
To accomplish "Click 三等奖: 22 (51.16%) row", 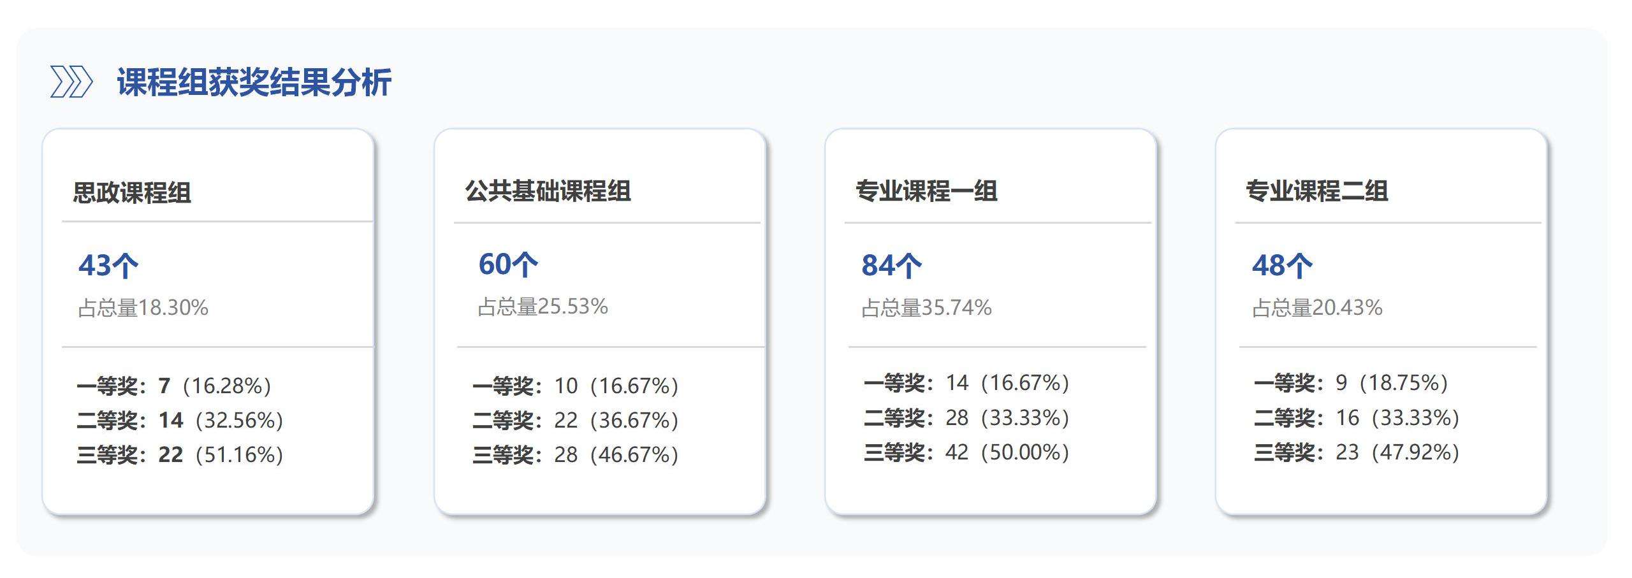I will [x=180, y=454].
